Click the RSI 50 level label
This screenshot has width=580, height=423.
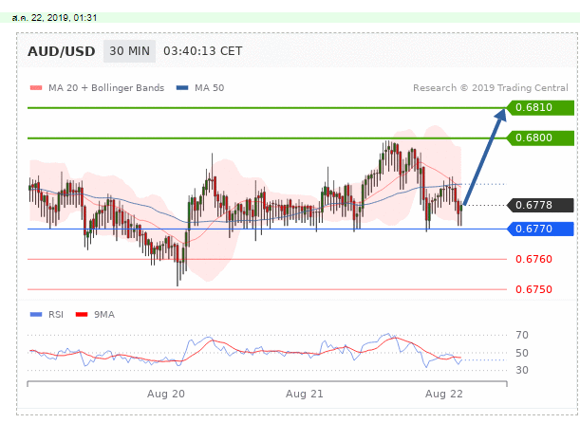(x=522, y=353)
